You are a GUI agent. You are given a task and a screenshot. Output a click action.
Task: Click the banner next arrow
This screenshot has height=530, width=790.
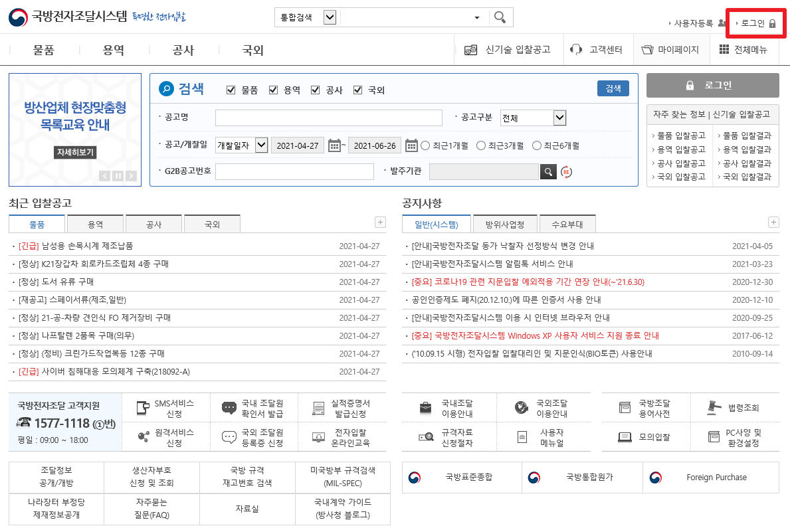[131, 176]
